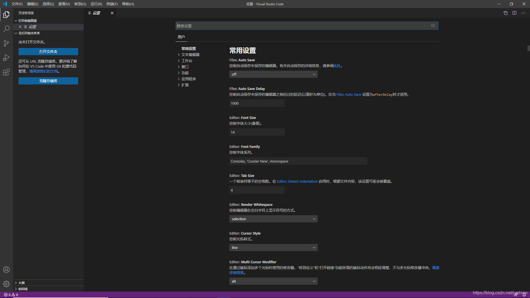This screenshot has width=530, height=298.
Task: Click the 打开文件夹 button
Action: click(x=48, y=52)
